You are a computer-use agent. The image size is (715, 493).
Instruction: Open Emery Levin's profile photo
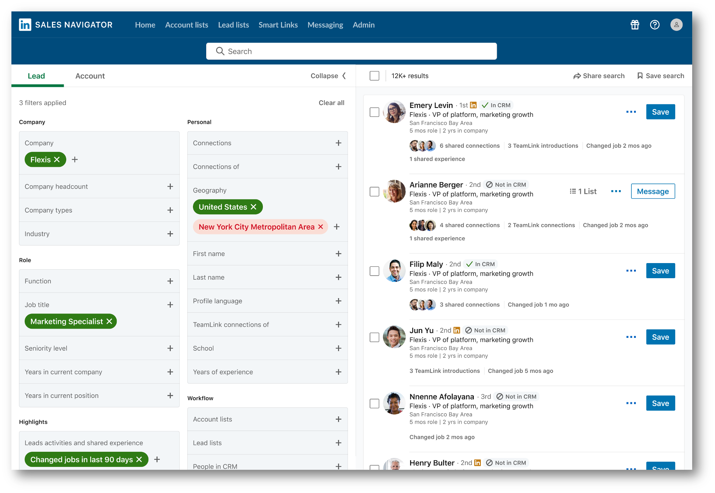tap(394, 112)
